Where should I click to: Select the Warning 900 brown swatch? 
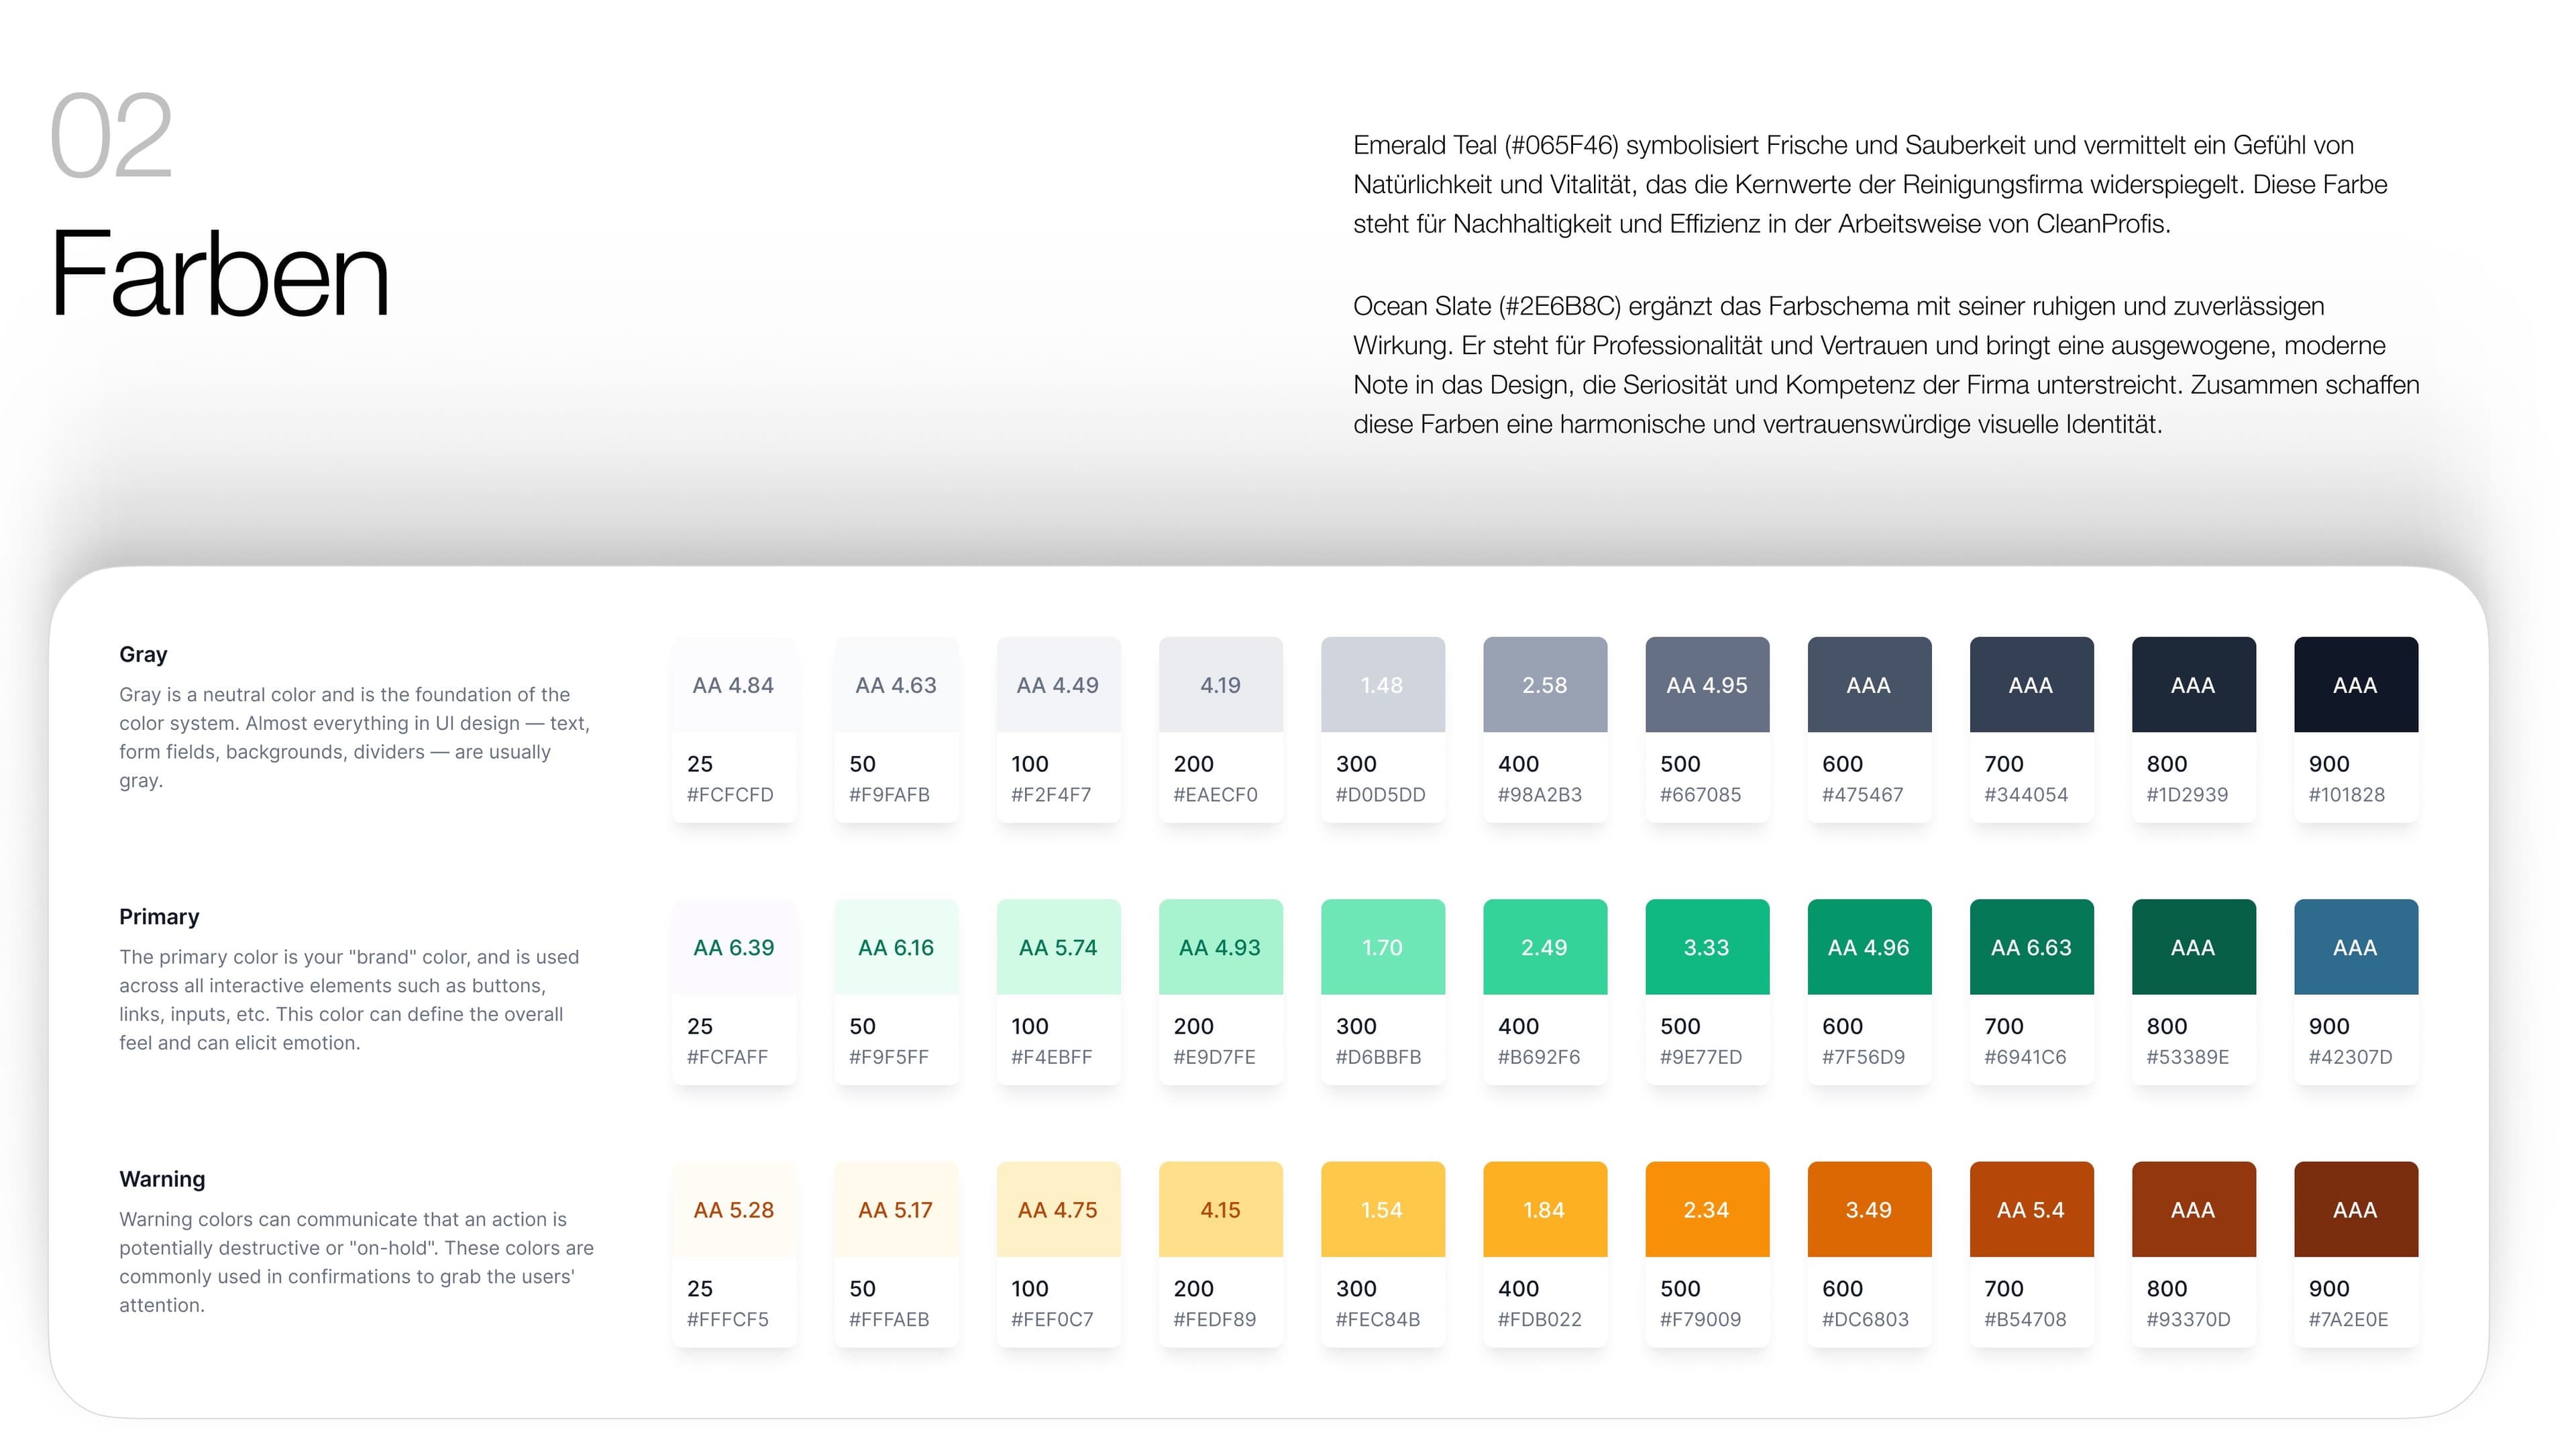point(2355,1209)
